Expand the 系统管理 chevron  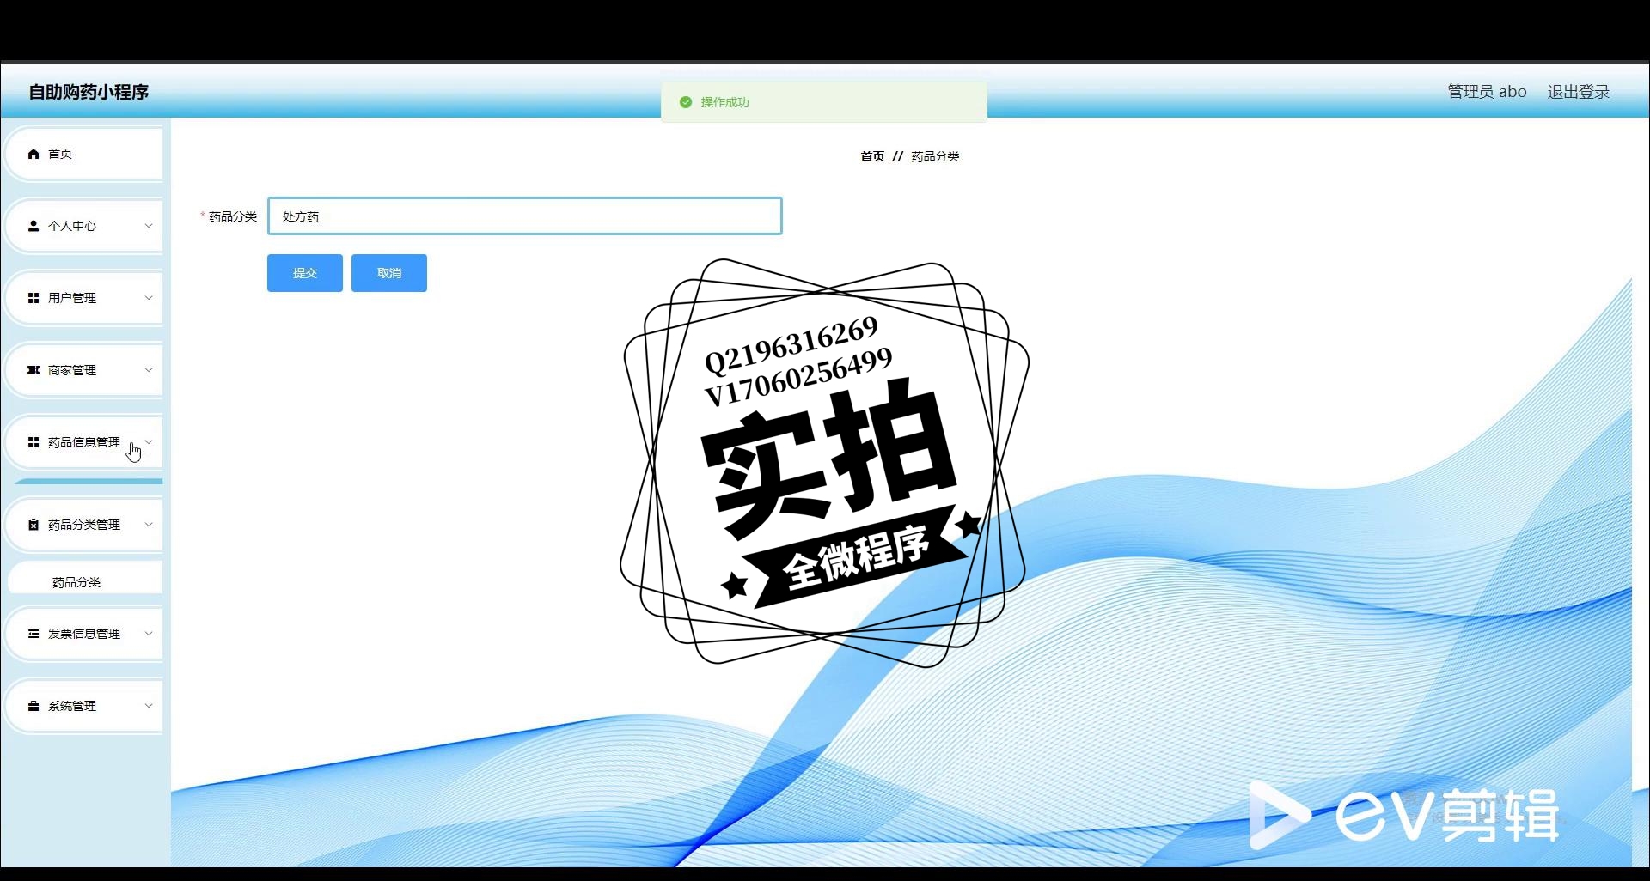(x=149, y=706)
